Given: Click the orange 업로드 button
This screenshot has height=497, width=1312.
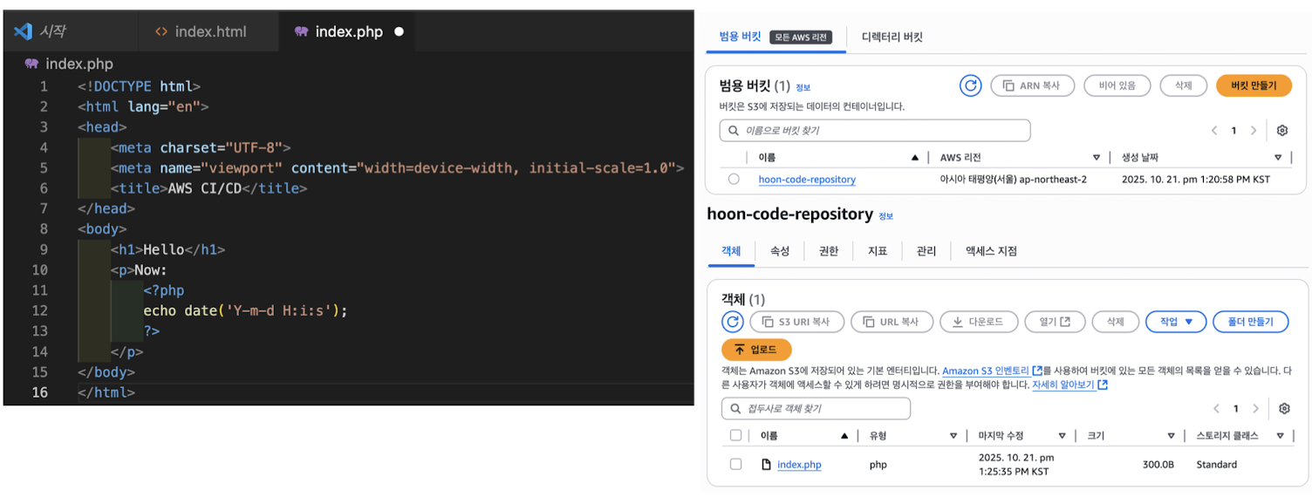Looking at the screenshot, I should tap(756, 350).
